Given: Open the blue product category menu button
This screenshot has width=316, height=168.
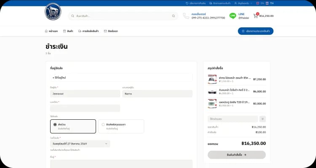Looking at the screenshot, I should coord(256,31).
